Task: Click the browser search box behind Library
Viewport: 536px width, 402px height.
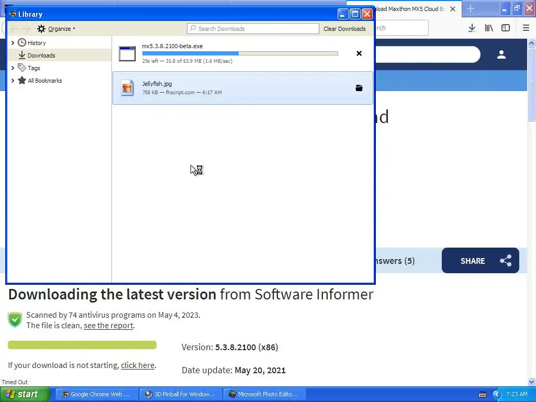Action: [401, 28]
